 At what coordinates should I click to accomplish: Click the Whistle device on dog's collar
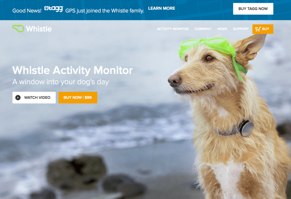(x=246, y=128)
